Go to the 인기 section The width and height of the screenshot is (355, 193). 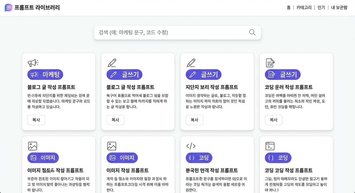coord(321,8)
